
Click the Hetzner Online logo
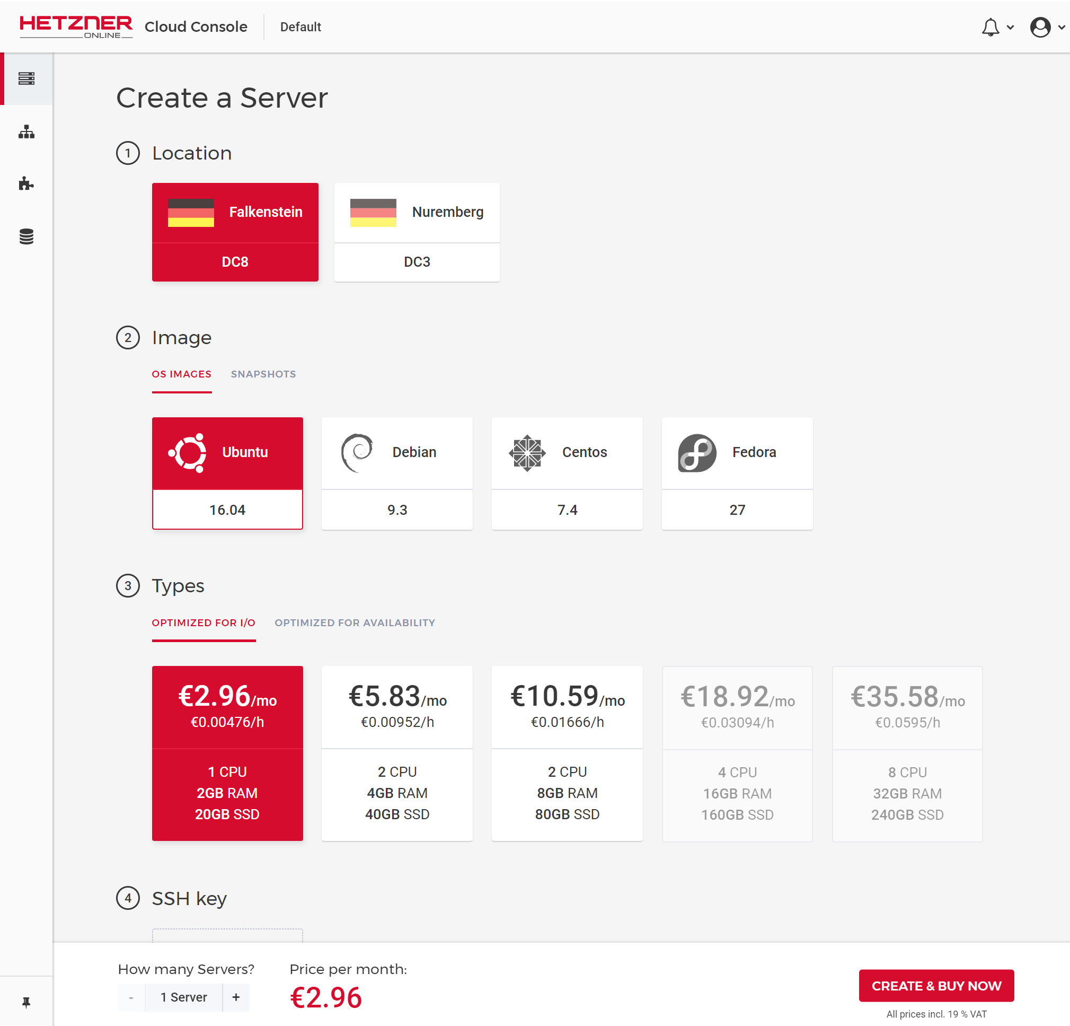tap(76, 27)
